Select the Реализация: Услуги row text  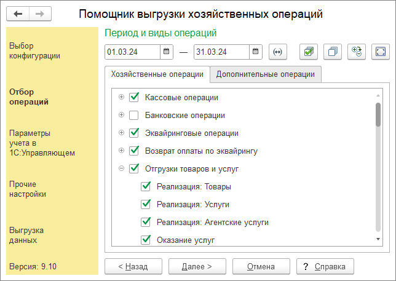point(193,205)
